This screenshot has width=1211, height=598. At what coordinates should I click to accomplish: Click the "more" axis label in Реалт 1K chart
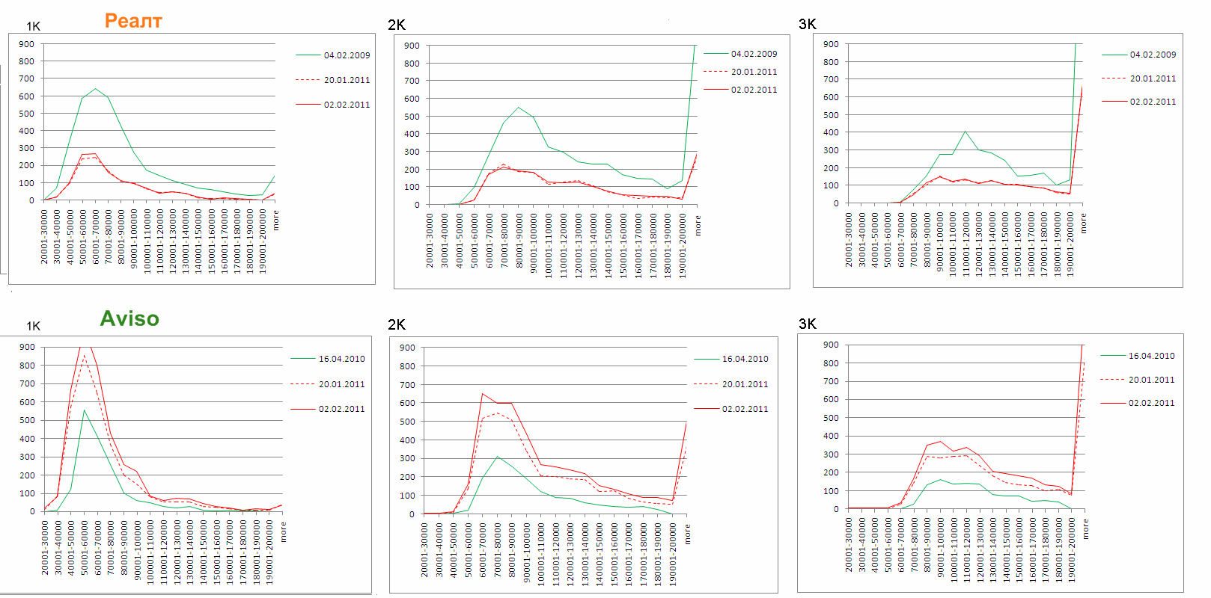tap(275, 220)
